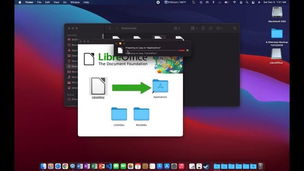Open Photos from the Dock

[x=131, y=166]
